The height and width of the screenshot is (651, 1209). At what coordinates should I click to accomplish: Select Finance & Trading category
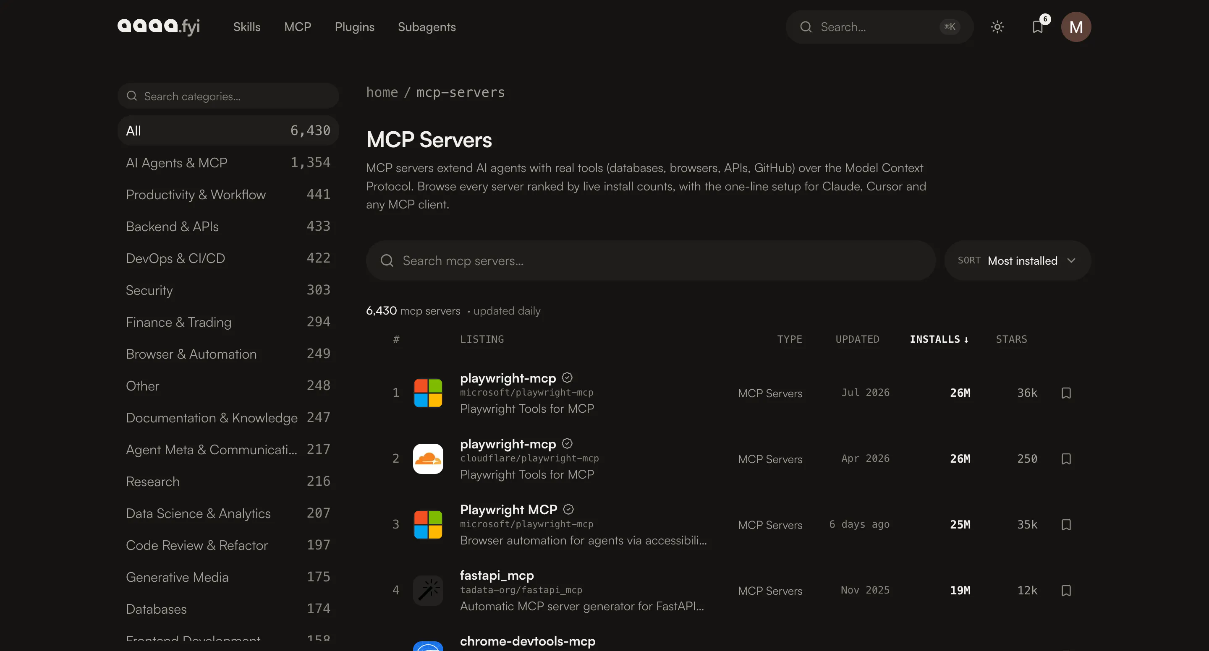[228, 322]
